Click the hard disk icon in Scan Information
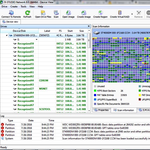Viewport: 150px width, 150px height. tap(96, 33)
